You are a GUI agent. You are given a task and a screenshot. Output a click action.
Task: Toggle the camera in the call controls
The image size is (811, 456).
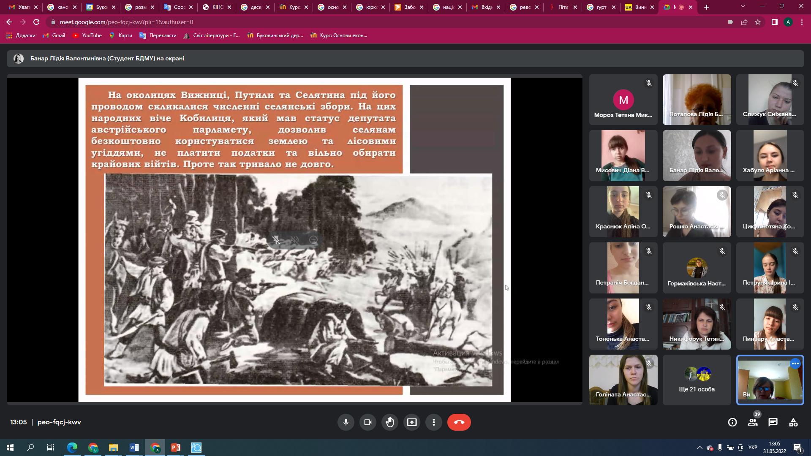(x=367, y=422)
